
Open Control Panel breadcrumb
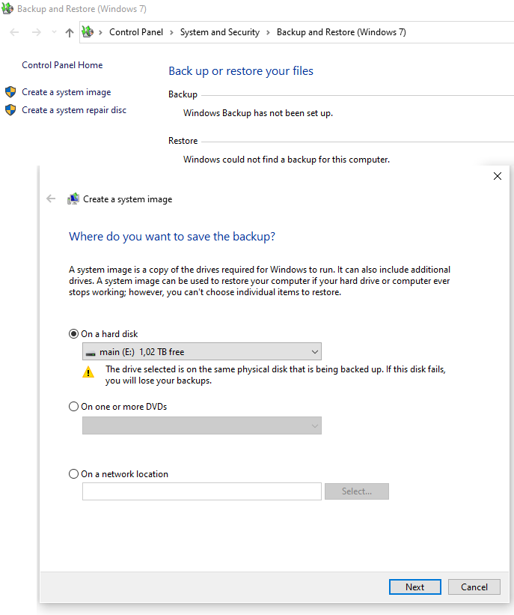click(x=136, y=32)
